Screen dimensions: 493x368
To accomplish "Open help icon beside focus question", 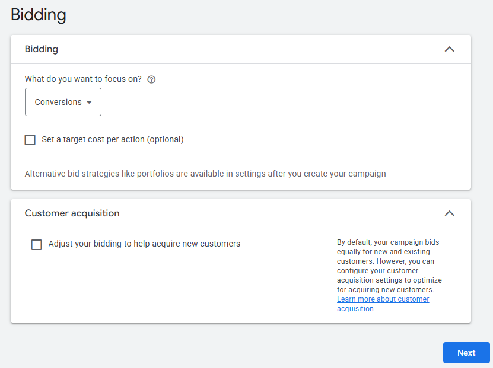I will click(151, 79).
